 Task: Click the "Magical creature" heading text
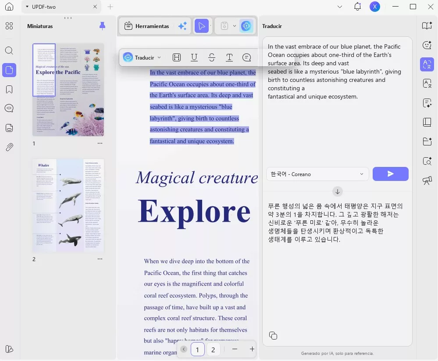click(197, 177)
